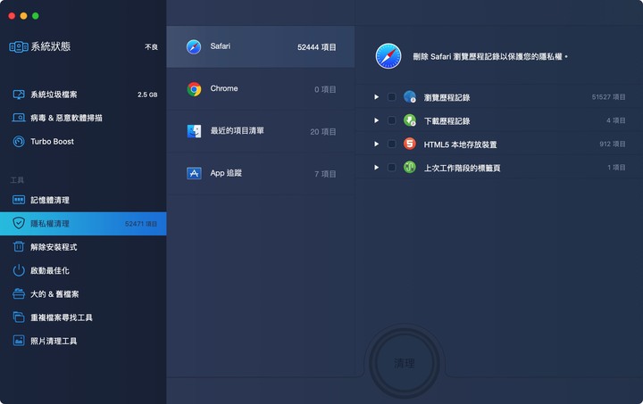
Task: Click the 啟動最佳化 power icon
Action: pyautogui.click(x=19, y=270)
